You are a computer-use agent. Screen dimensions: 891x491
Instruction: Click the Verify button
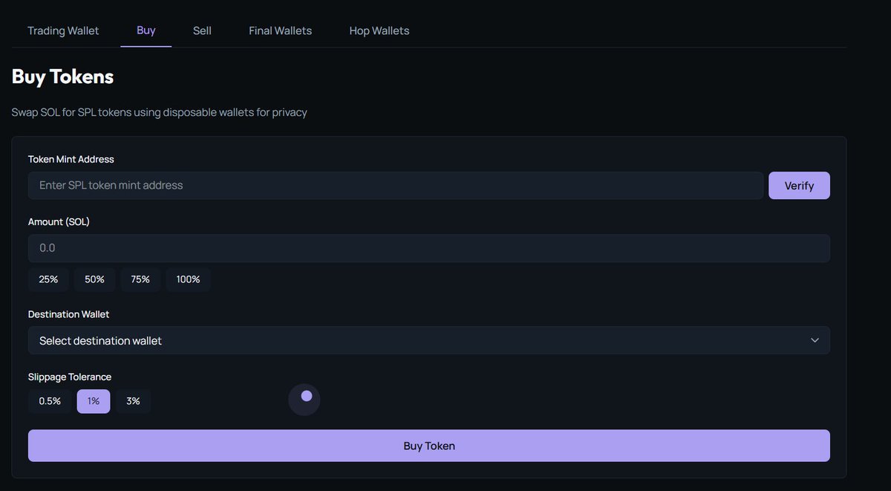point(799,186)
